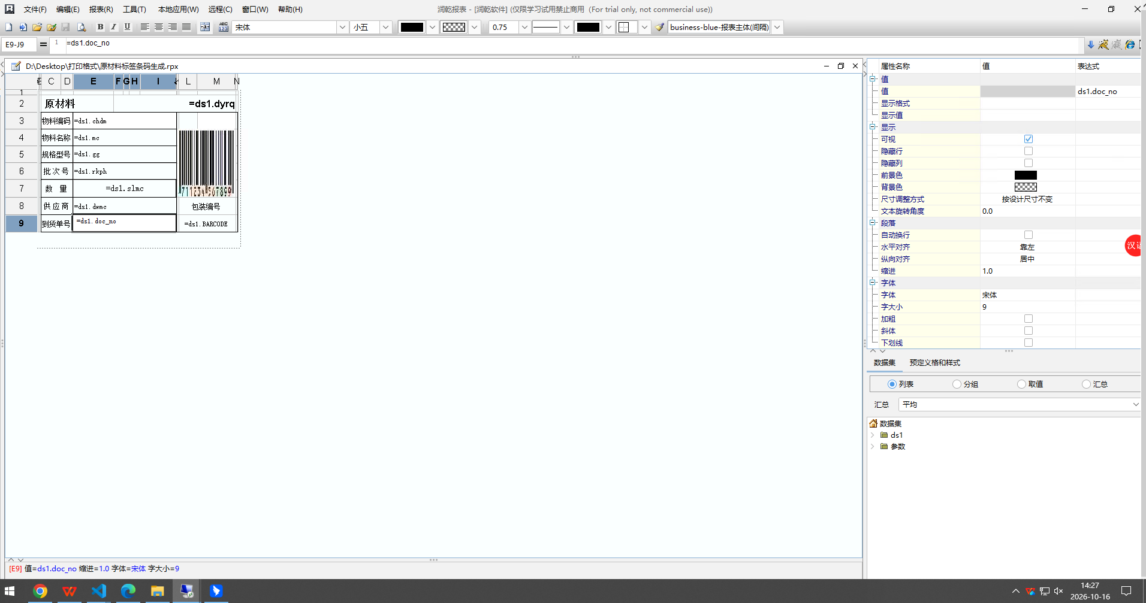Click the blue down arrow icon
The image size is (1146, 603).
(1091, 44)
